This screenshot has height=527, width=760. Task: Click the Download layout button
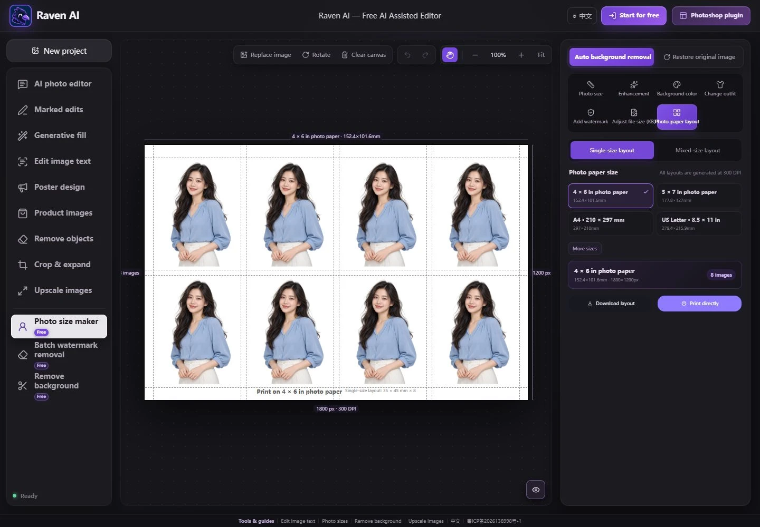[x=611, y=304]
